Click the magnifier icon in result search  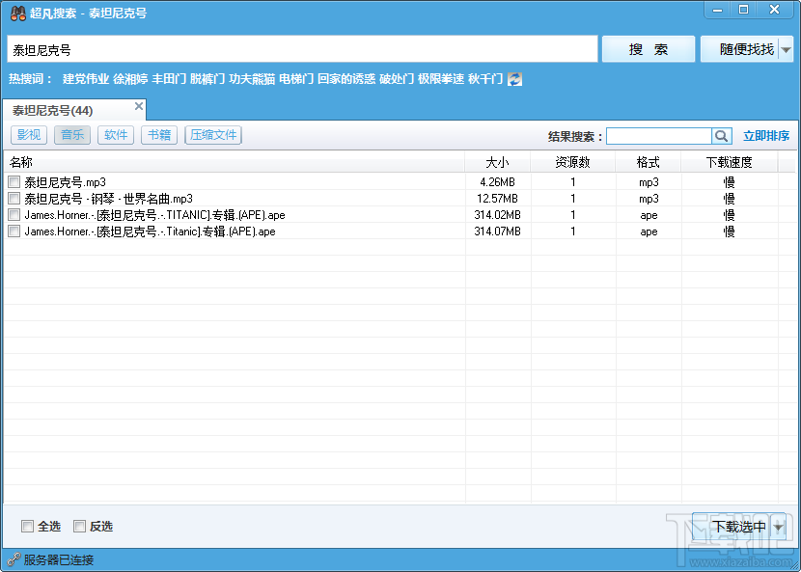point(721,136)
